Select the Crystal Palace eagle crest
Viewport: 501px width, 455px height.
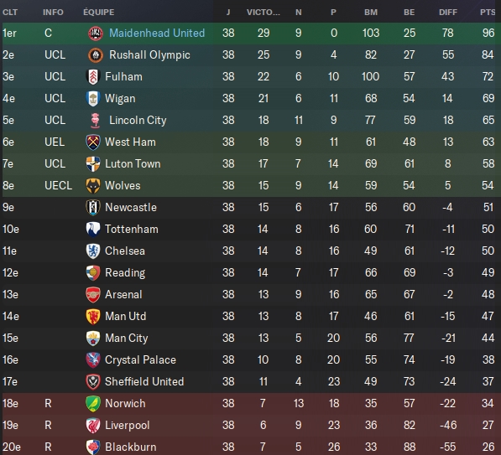coord(93,360)
